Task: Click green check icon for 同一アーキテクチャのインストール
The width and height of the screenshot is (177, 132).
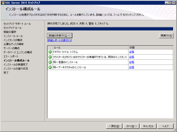Action: coord(50,67)
